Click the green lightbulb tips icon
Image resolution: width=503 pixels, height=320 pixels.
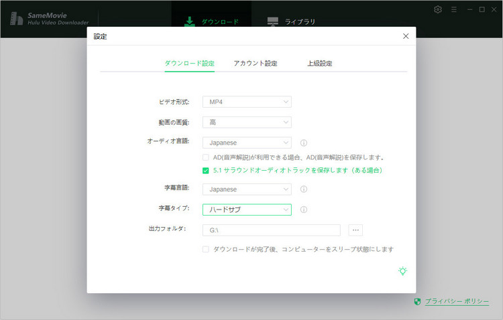(x=402, y=271)
